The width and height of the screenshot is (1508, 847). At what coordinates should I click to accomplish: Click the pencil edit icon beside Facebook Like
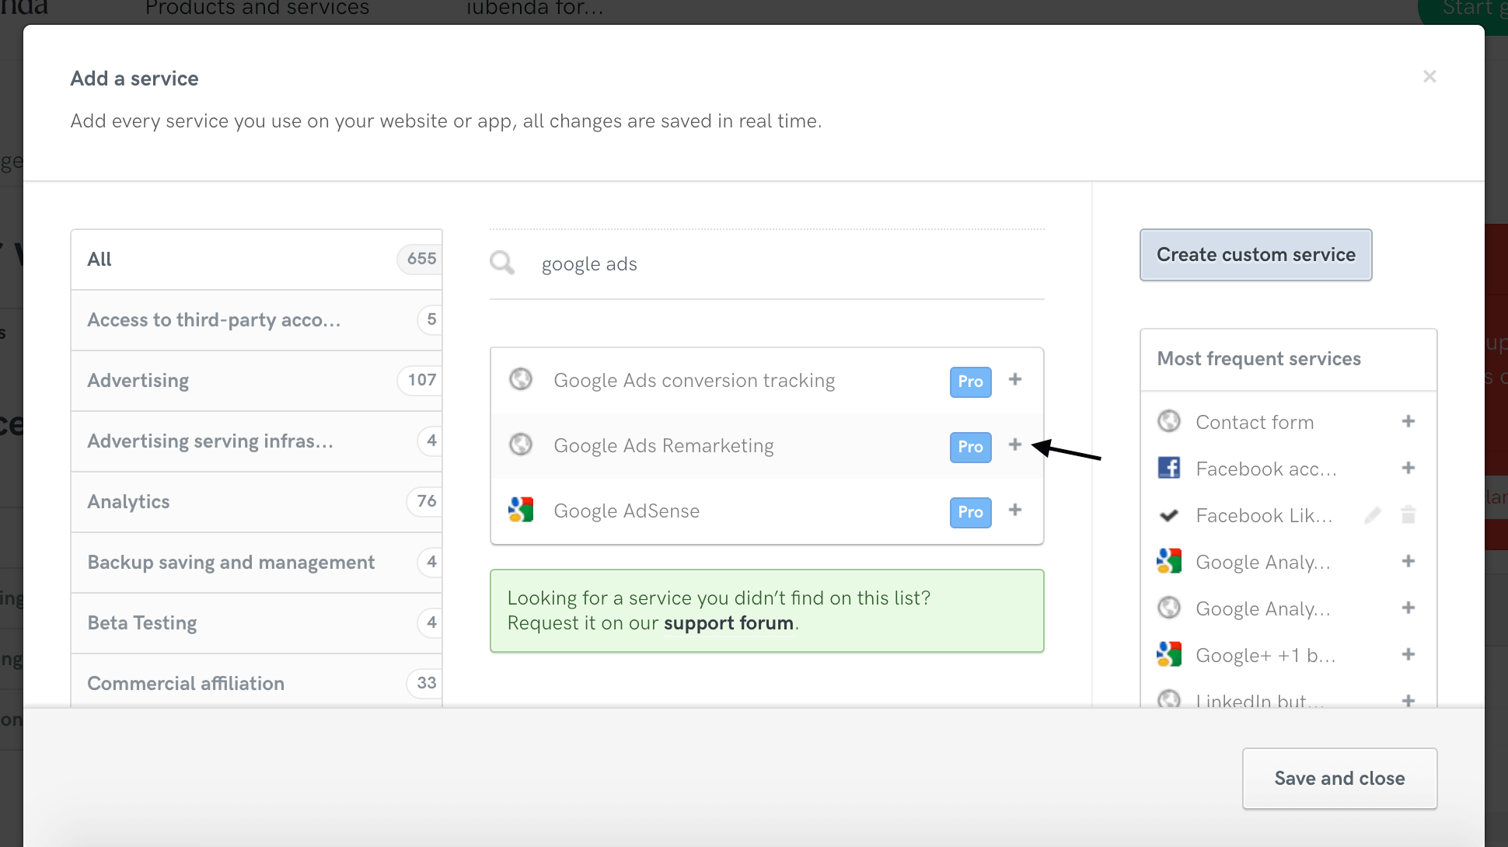click(x=1373, y=514)
